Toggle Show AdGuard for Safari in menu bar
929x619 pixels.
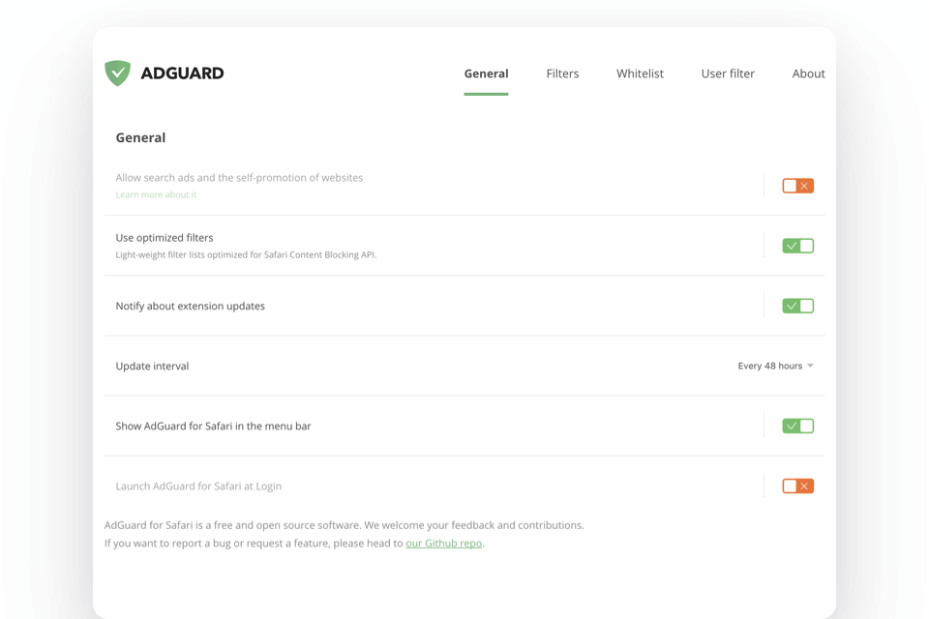click(x=797, y=426)
